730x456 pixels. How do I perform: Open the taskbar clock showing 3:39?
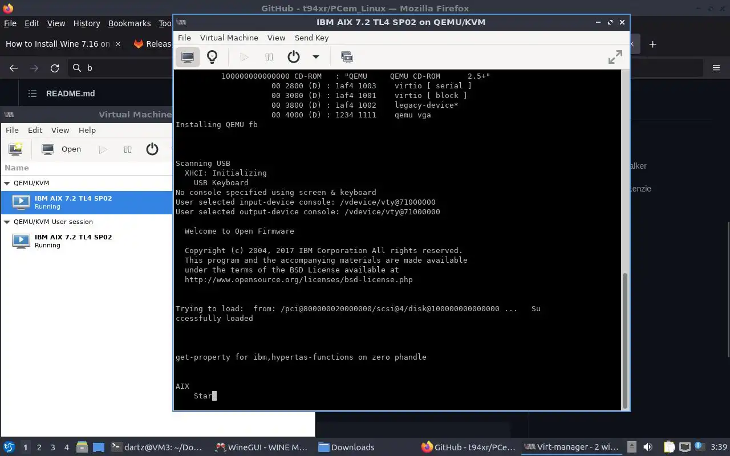tap(719, 447)
